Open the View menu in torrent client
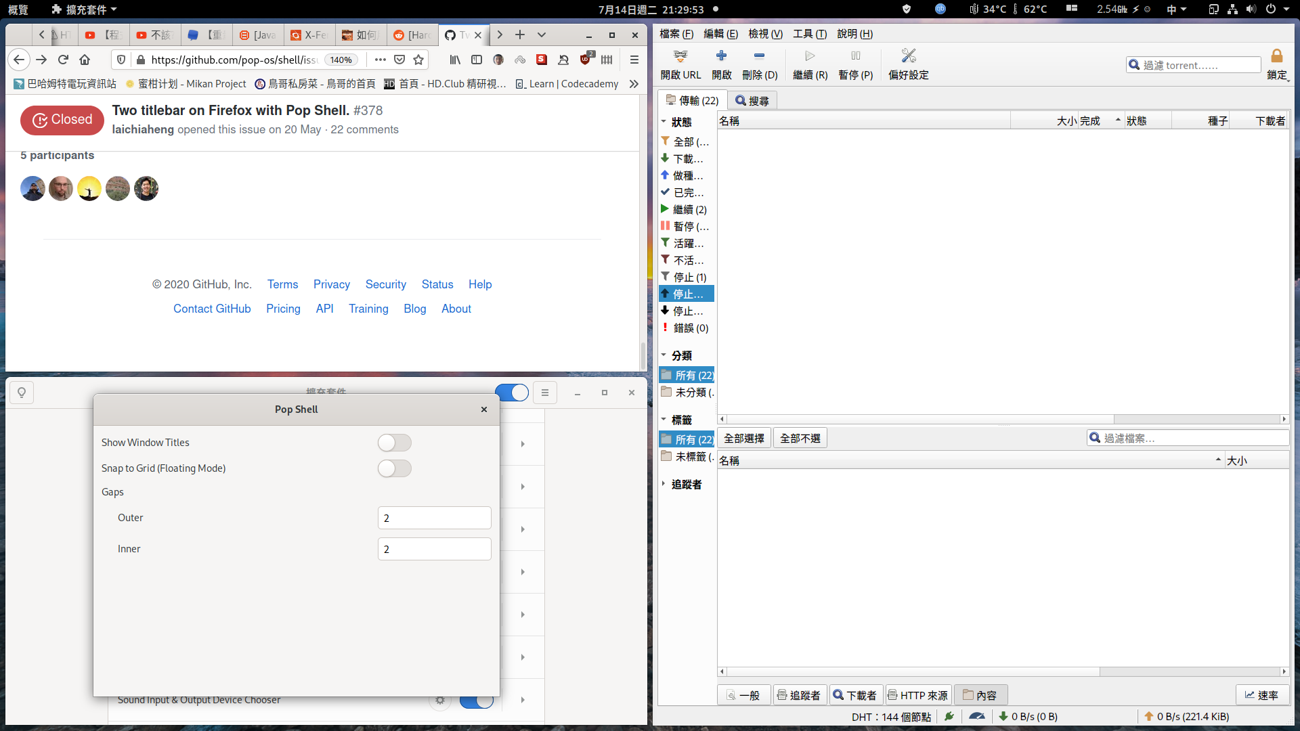 [x=766, y=34]
